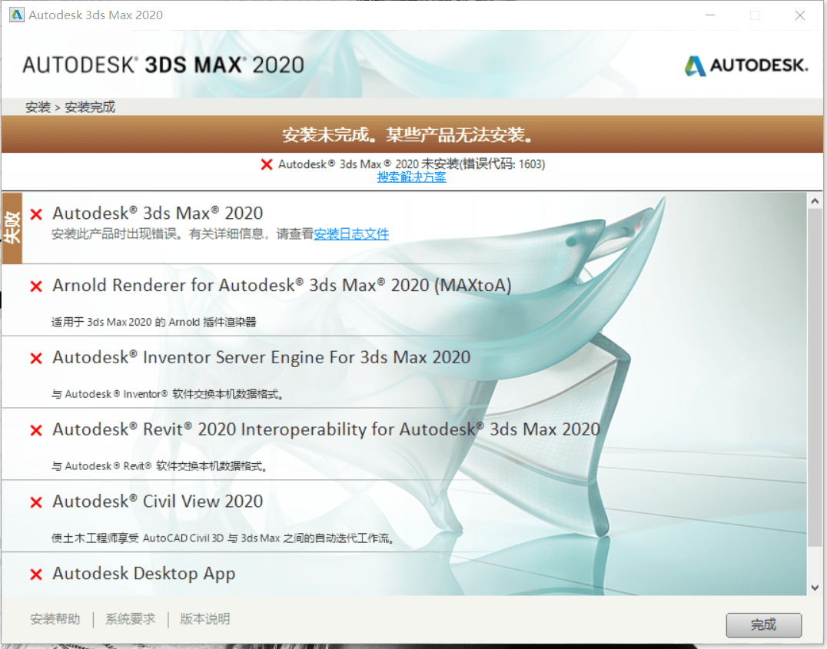Click the 3ds Max app icon in title bar
This screenshot has height=649, width=827.
[16, 15]
